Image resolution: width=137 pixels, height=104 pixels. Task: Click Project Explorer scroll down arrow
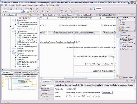coord(38,67)
